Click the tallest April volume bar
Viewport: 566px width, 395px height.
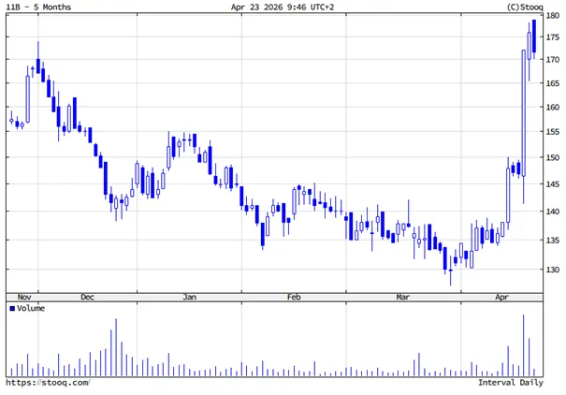coord(523,345)
